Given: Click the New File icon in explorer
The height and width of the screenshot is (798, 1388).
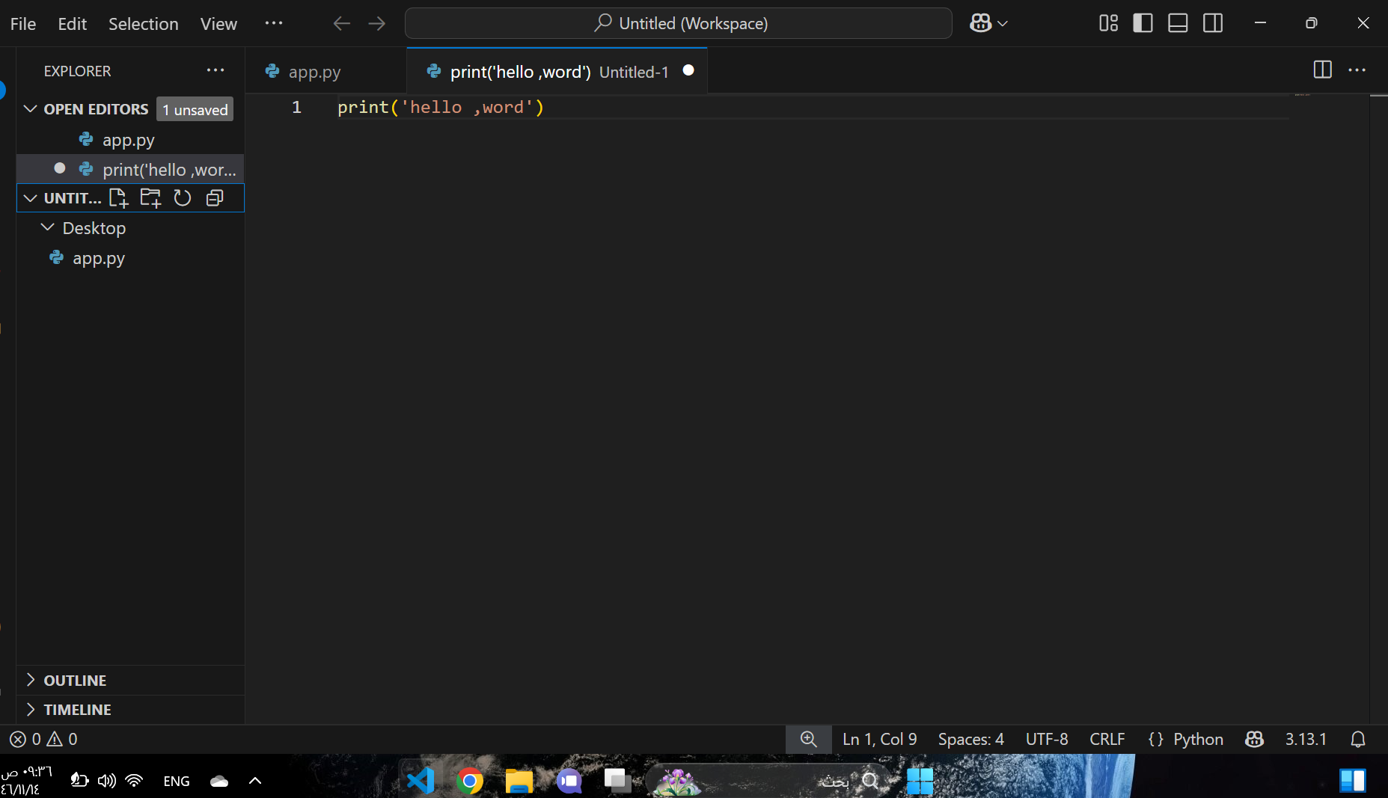Looking at the screenshot, I should (x=118, y=198).
